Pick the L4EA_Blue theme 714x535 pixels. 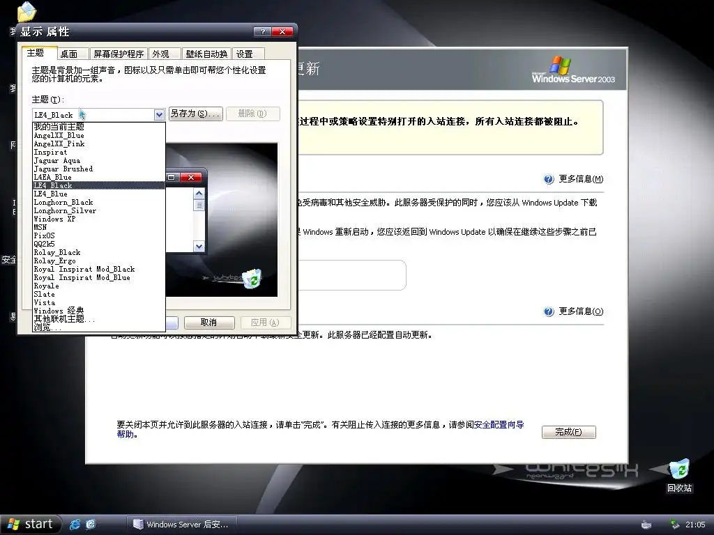point(99,177)
